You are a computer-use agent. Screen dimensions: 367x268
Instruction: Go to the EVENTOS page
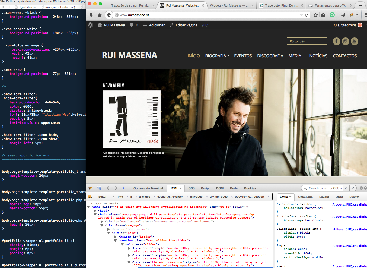point(243,56)
